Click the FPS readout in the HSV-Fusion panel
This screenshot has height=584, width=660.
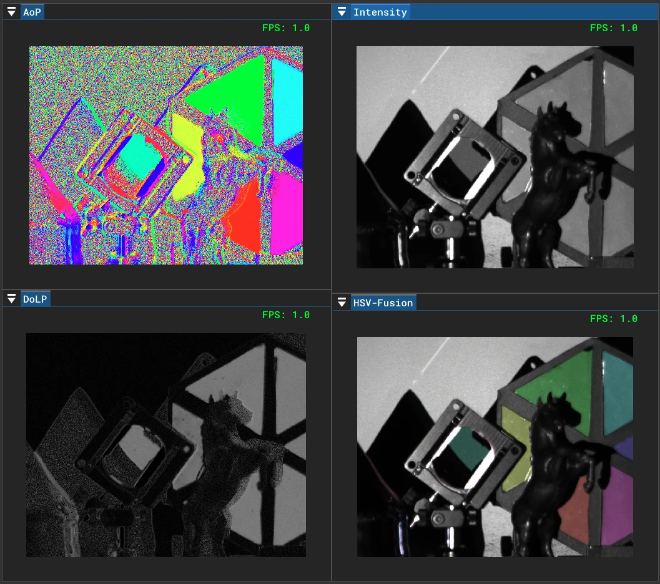[614, 318]
